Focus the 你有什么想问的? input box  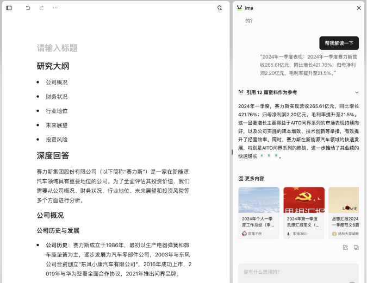tap(298, 273)
